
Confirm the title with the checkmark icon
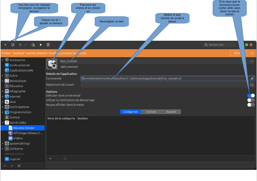click(x=252, y=61)
